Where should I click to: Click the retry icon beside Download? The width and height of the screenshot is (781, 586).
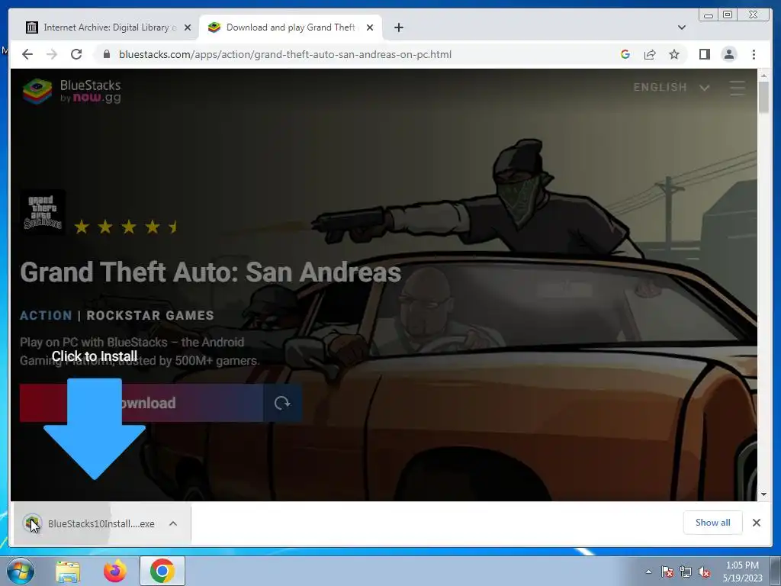pos(282,403)
